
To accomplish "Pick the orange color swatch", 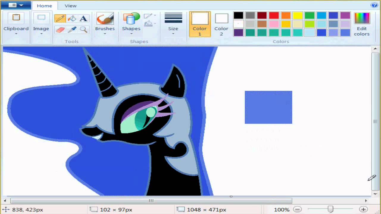I will (x=286, y=15).
